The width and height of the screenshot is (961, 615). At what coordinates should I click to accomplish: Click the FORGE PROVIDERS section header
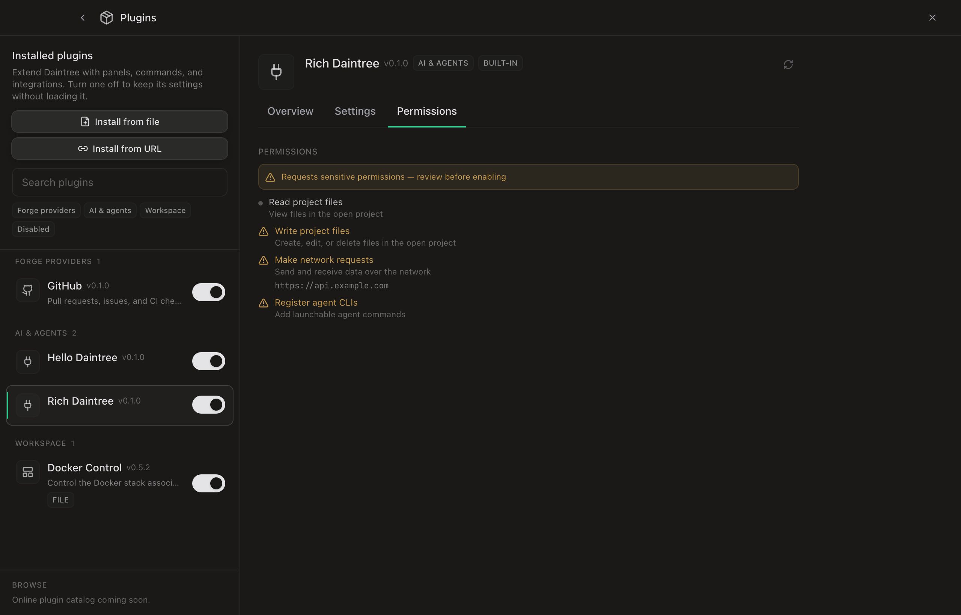click(x=57, y=262)
